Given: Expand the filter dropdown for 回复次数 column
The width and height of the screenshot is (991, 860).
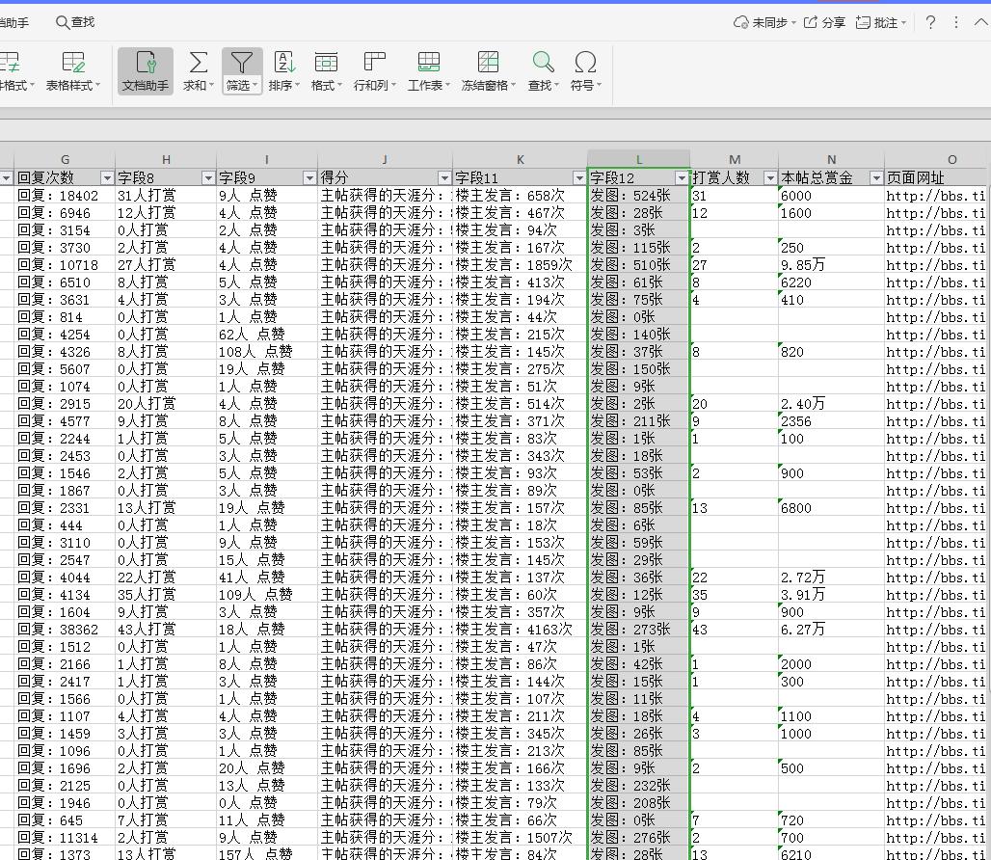Looking at the screenshot, I should point(107,178).
